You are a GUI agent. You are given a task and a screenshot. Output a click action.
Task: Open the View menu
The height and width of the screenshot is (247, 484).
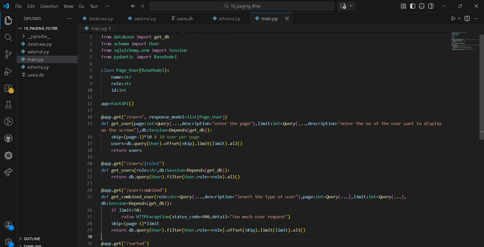coord(69,6)
